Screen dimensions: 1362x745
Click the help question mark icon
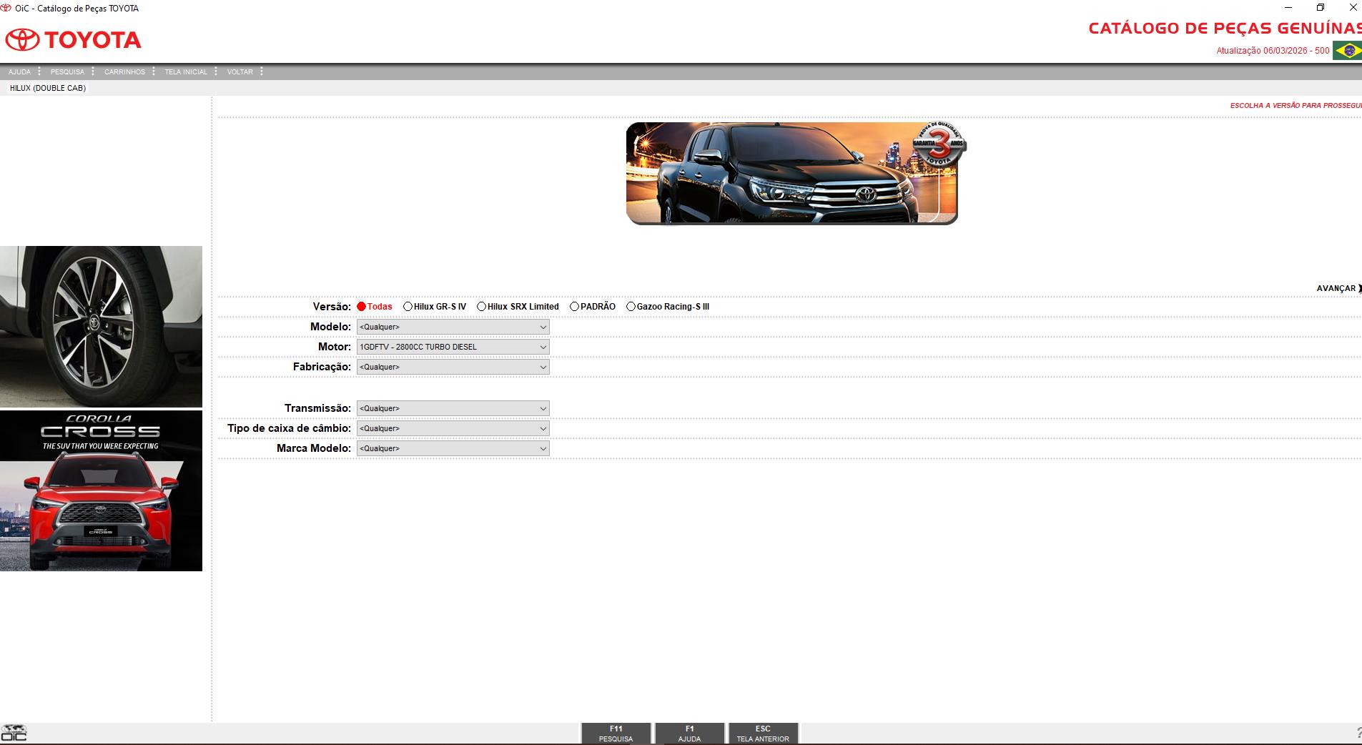click(x=1358, y=733)
